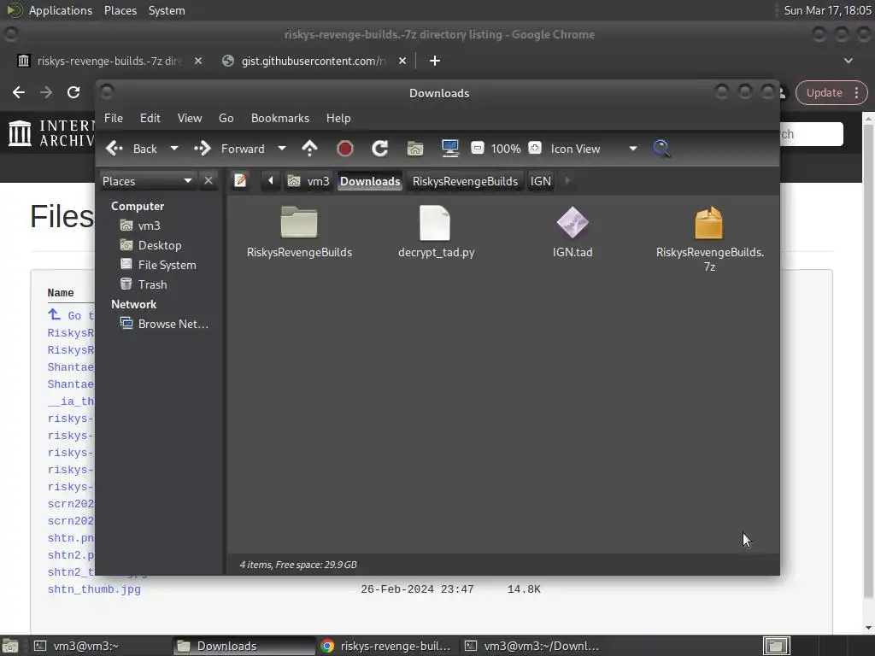875x656 pixels.
Task: Click vm3 path bar button
Action: (x=308, y=181)
